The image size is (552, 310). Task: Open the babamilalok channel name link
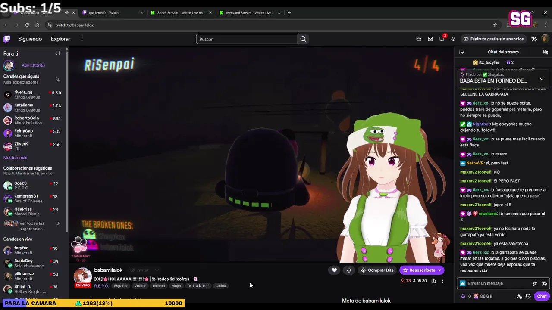108,270
